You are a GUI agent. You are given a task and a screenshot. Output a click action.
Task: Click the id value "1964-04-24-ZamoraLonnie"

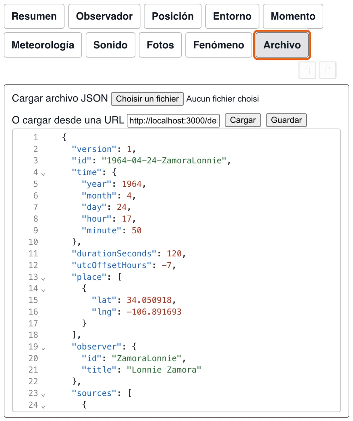pos(164,161)
